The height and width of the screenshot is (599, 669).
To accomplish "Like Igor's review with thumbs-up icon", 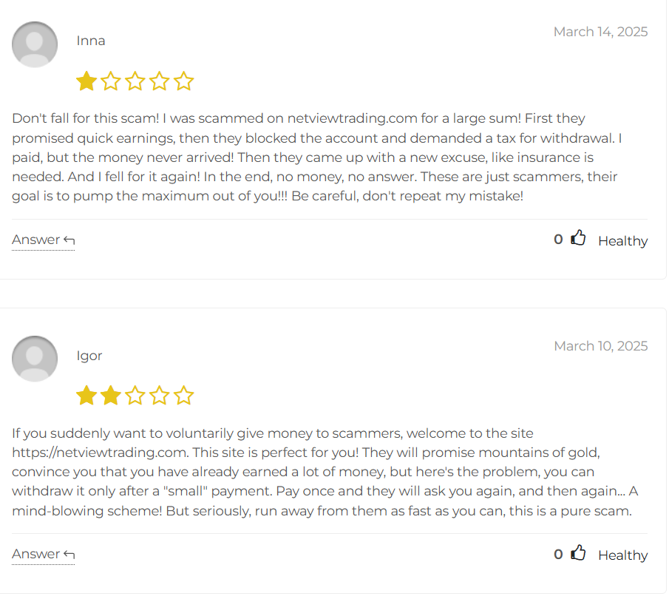I will (x=578, y=553).
